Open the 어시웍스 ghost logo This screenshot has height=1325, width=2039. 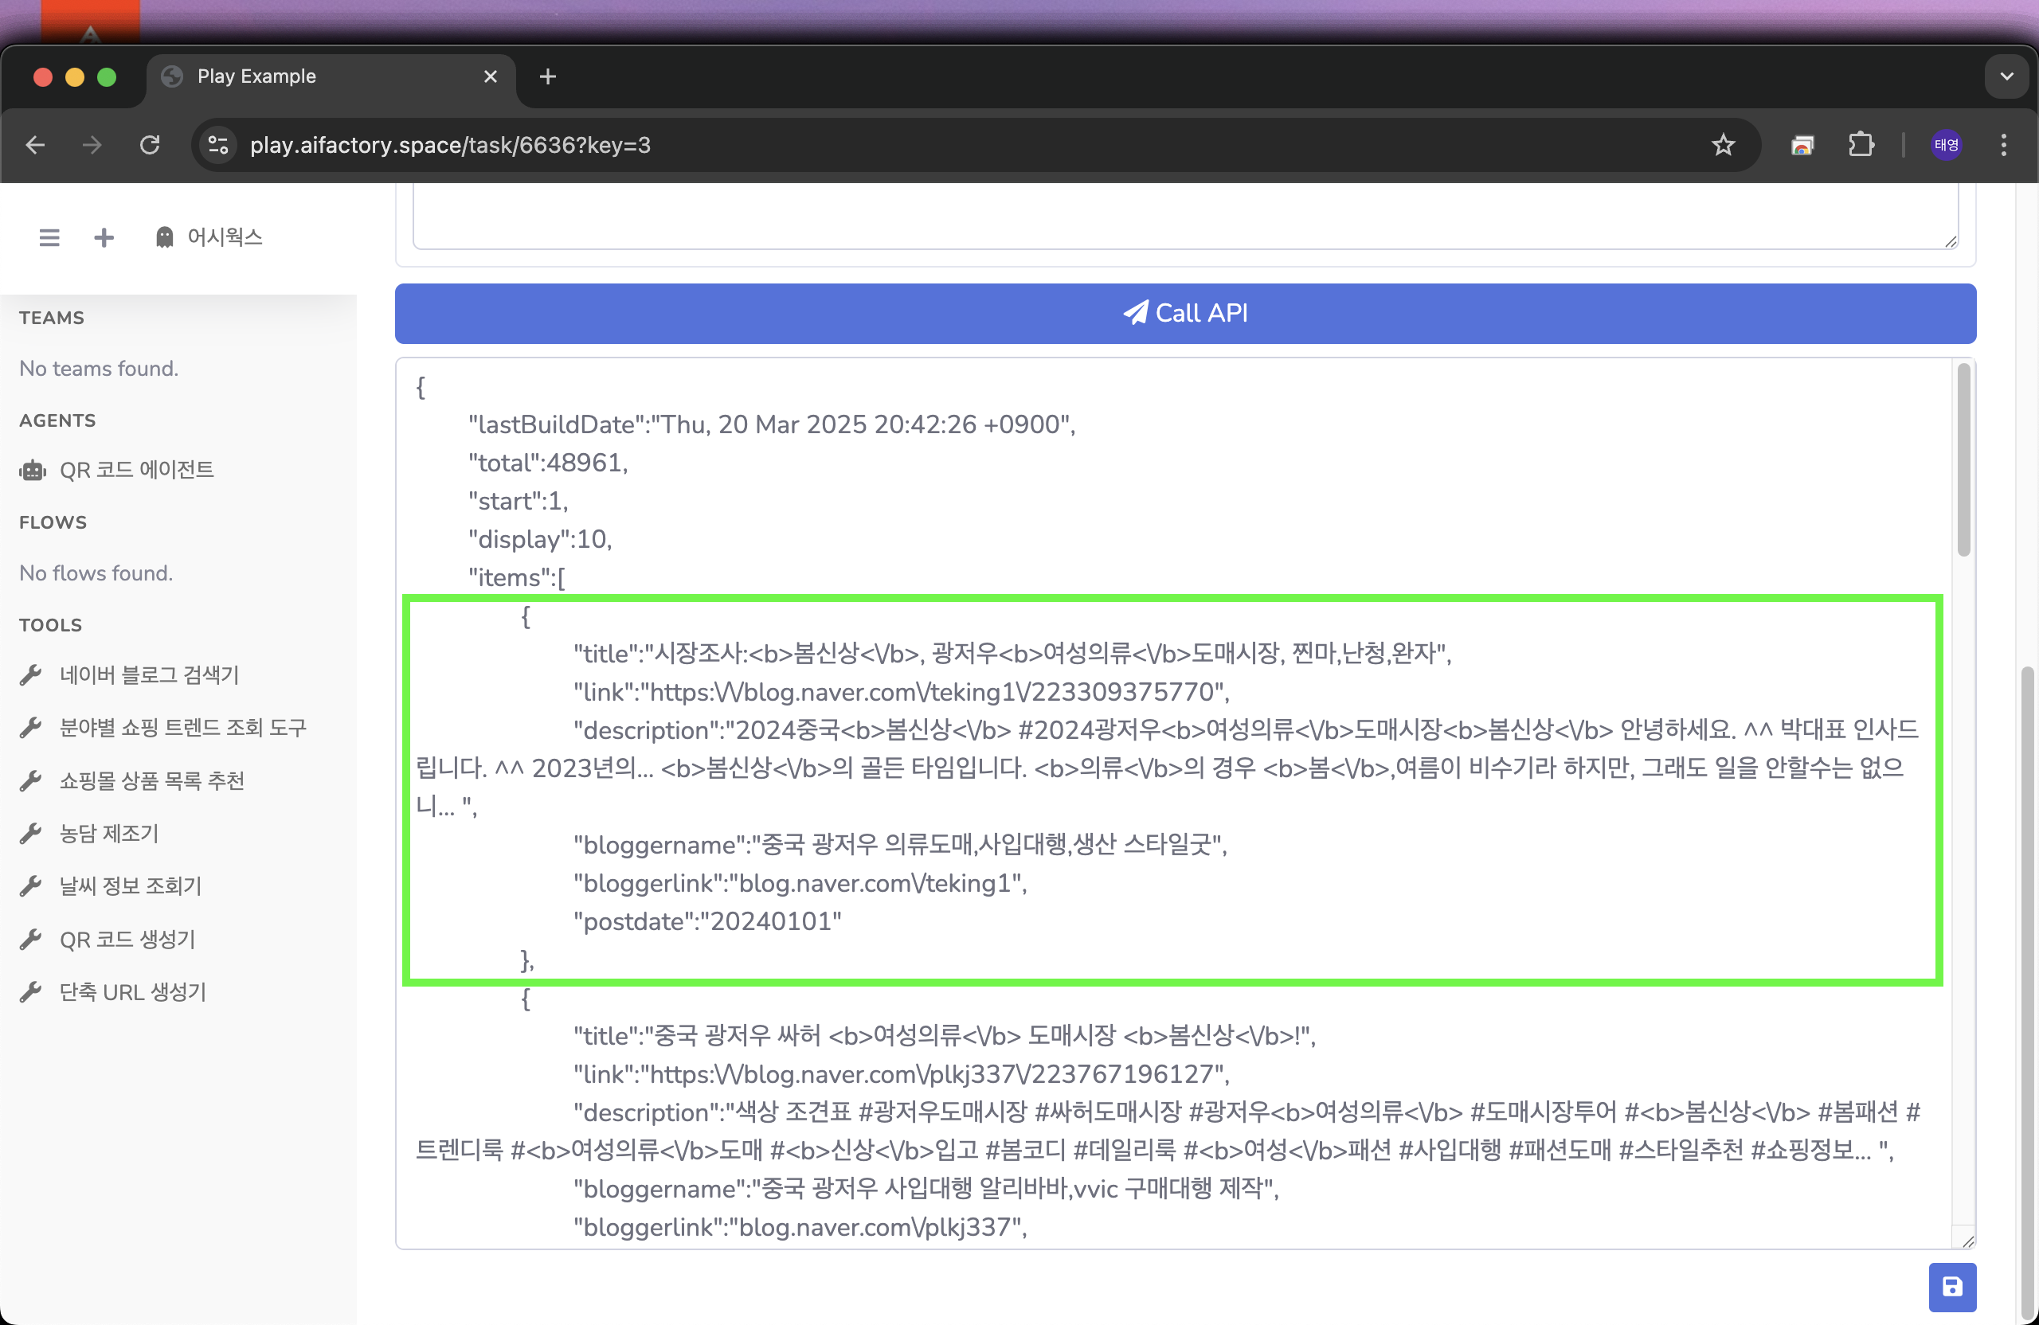point(165,237)
